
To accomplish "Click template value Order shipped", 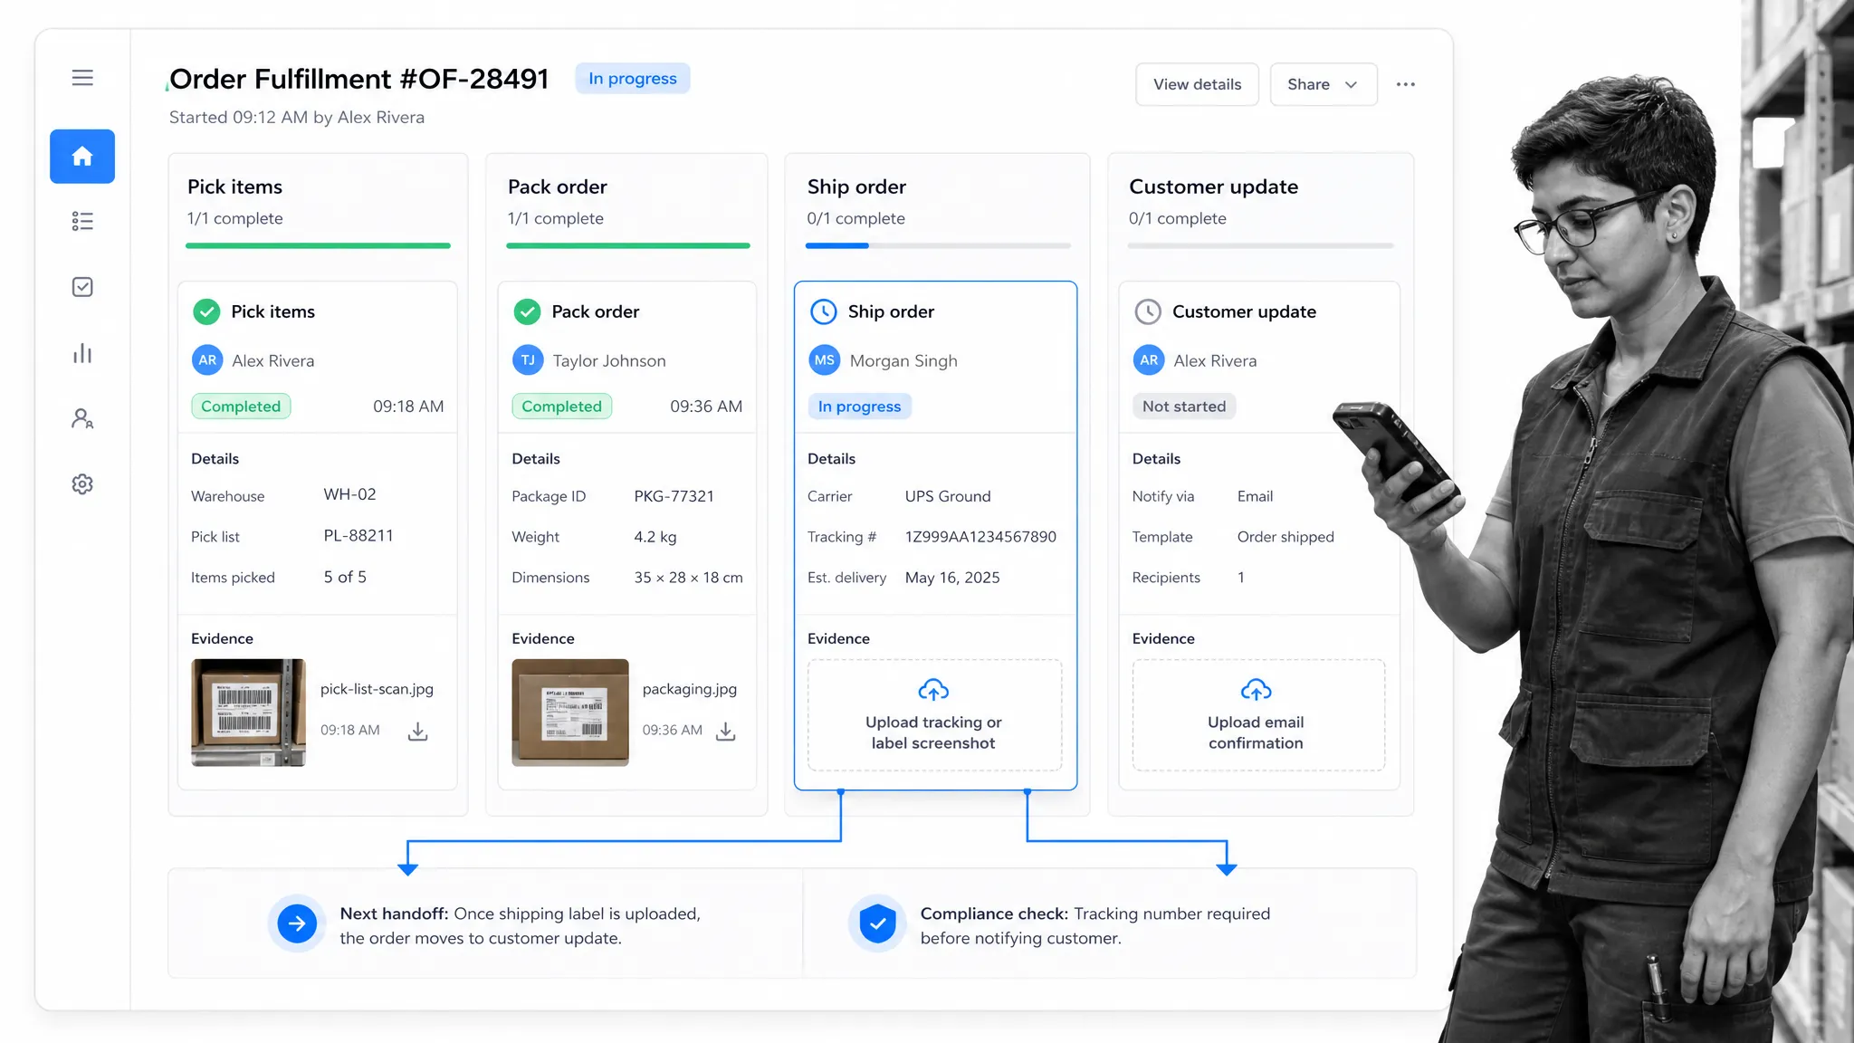I will (x=1285, y=537).
